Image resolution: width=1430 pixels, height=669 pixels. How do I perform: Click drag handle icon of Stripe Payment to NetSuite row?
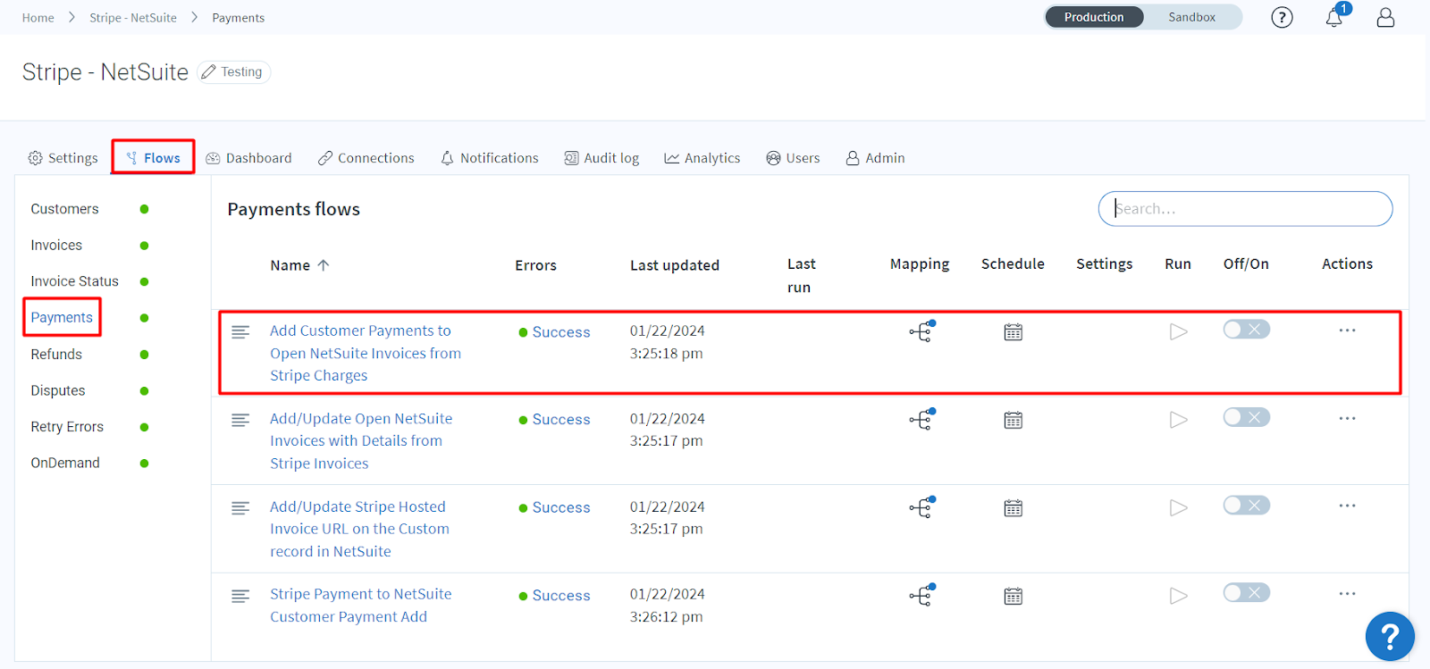[x=240, y=596]
